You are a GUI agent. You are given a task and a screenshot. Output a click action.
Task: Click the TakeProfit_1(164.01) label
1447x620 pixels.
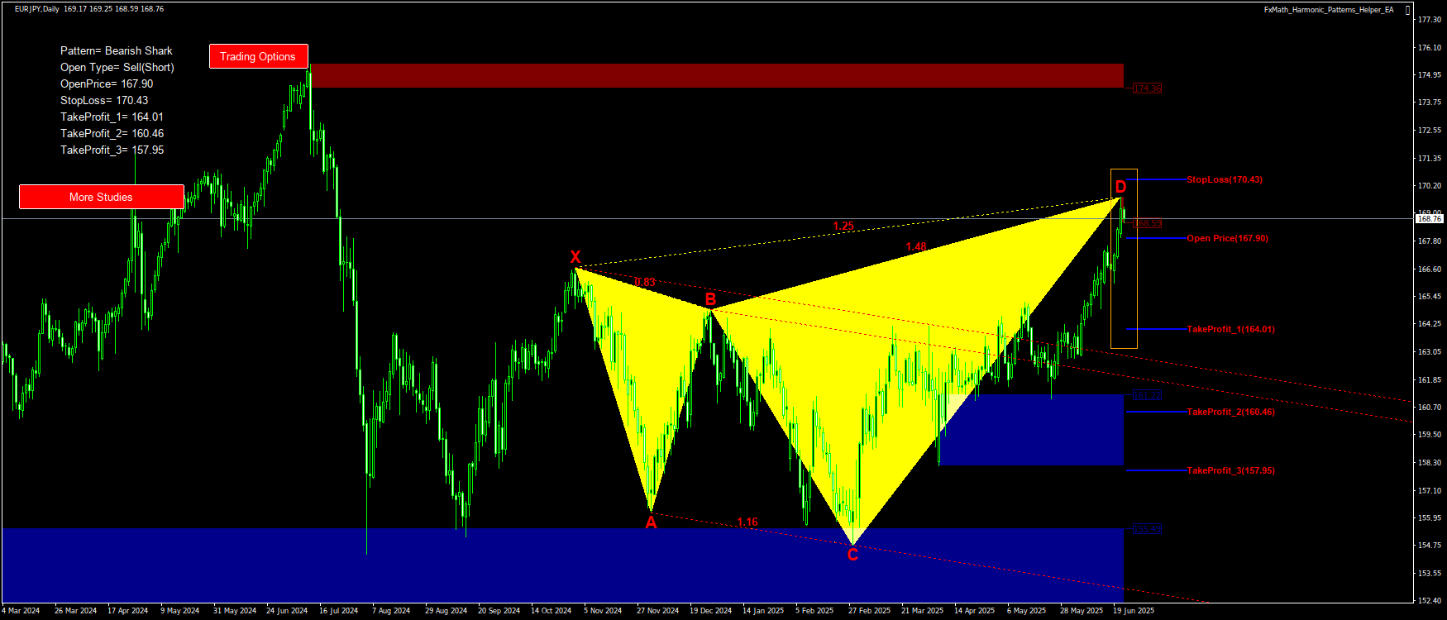[1230, 329]
